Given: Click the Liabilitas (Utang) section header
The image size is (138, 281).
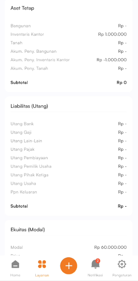Looking at the screenshot, I should (x=29, y=106).
